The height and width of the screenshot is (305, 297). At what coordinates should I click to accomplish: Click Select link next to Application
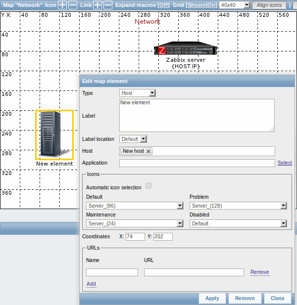[x=285, y=163]
